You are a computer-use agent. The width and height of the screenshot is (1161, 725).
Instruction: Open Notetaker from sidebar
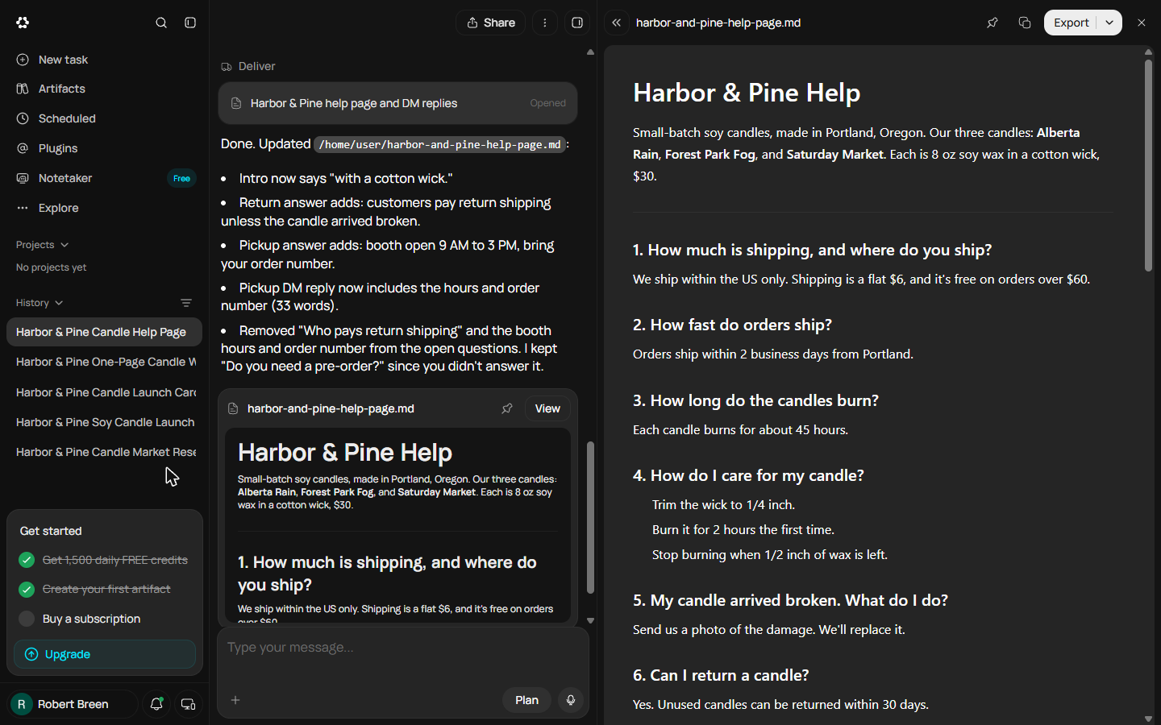(x=105, y=178)
